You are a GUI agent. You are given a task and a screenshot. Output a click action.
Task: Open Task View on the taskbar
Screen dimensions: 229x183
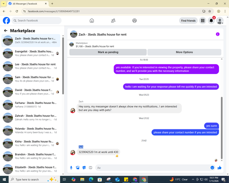[x=65, y=179]
